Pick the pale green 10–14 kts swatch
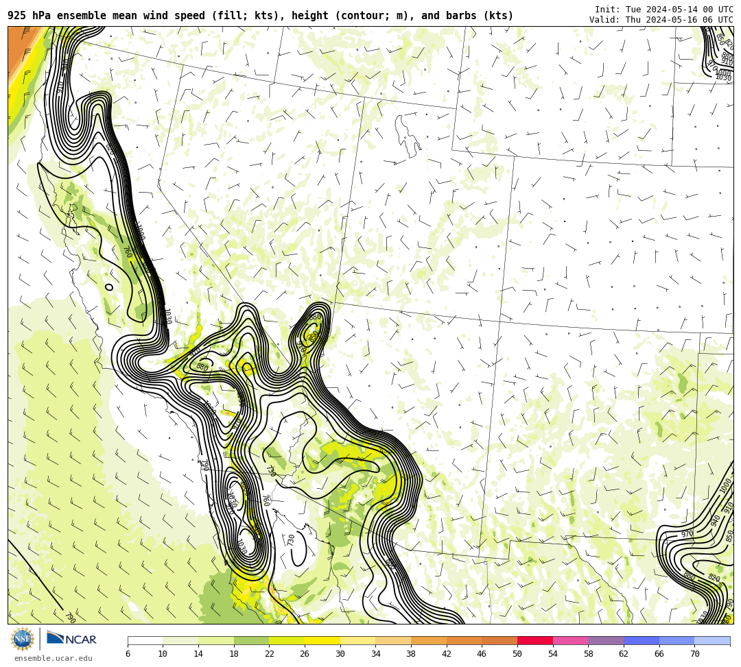This screenshot has height=667, width=741. tap(180, 640)
